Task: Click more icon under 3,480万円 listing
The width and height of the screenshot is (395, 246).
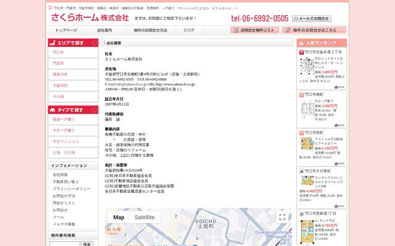Action: (339, 87)
